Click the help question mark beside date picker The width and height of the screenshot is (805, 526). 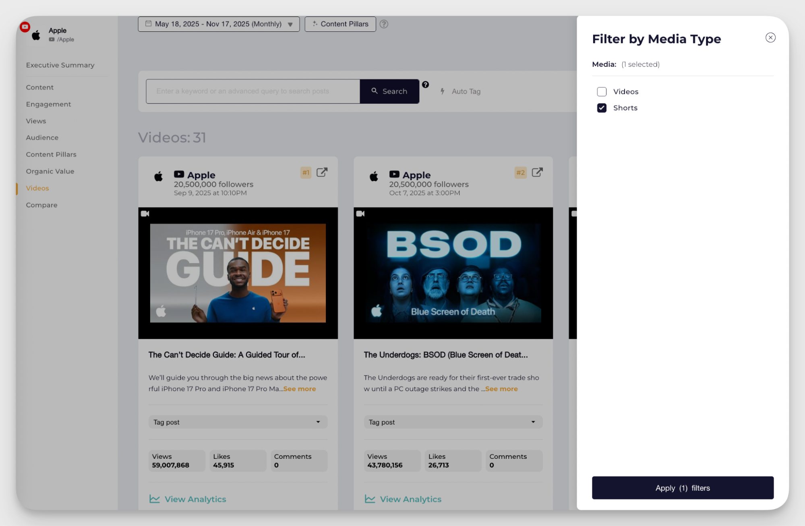(384, 24)
